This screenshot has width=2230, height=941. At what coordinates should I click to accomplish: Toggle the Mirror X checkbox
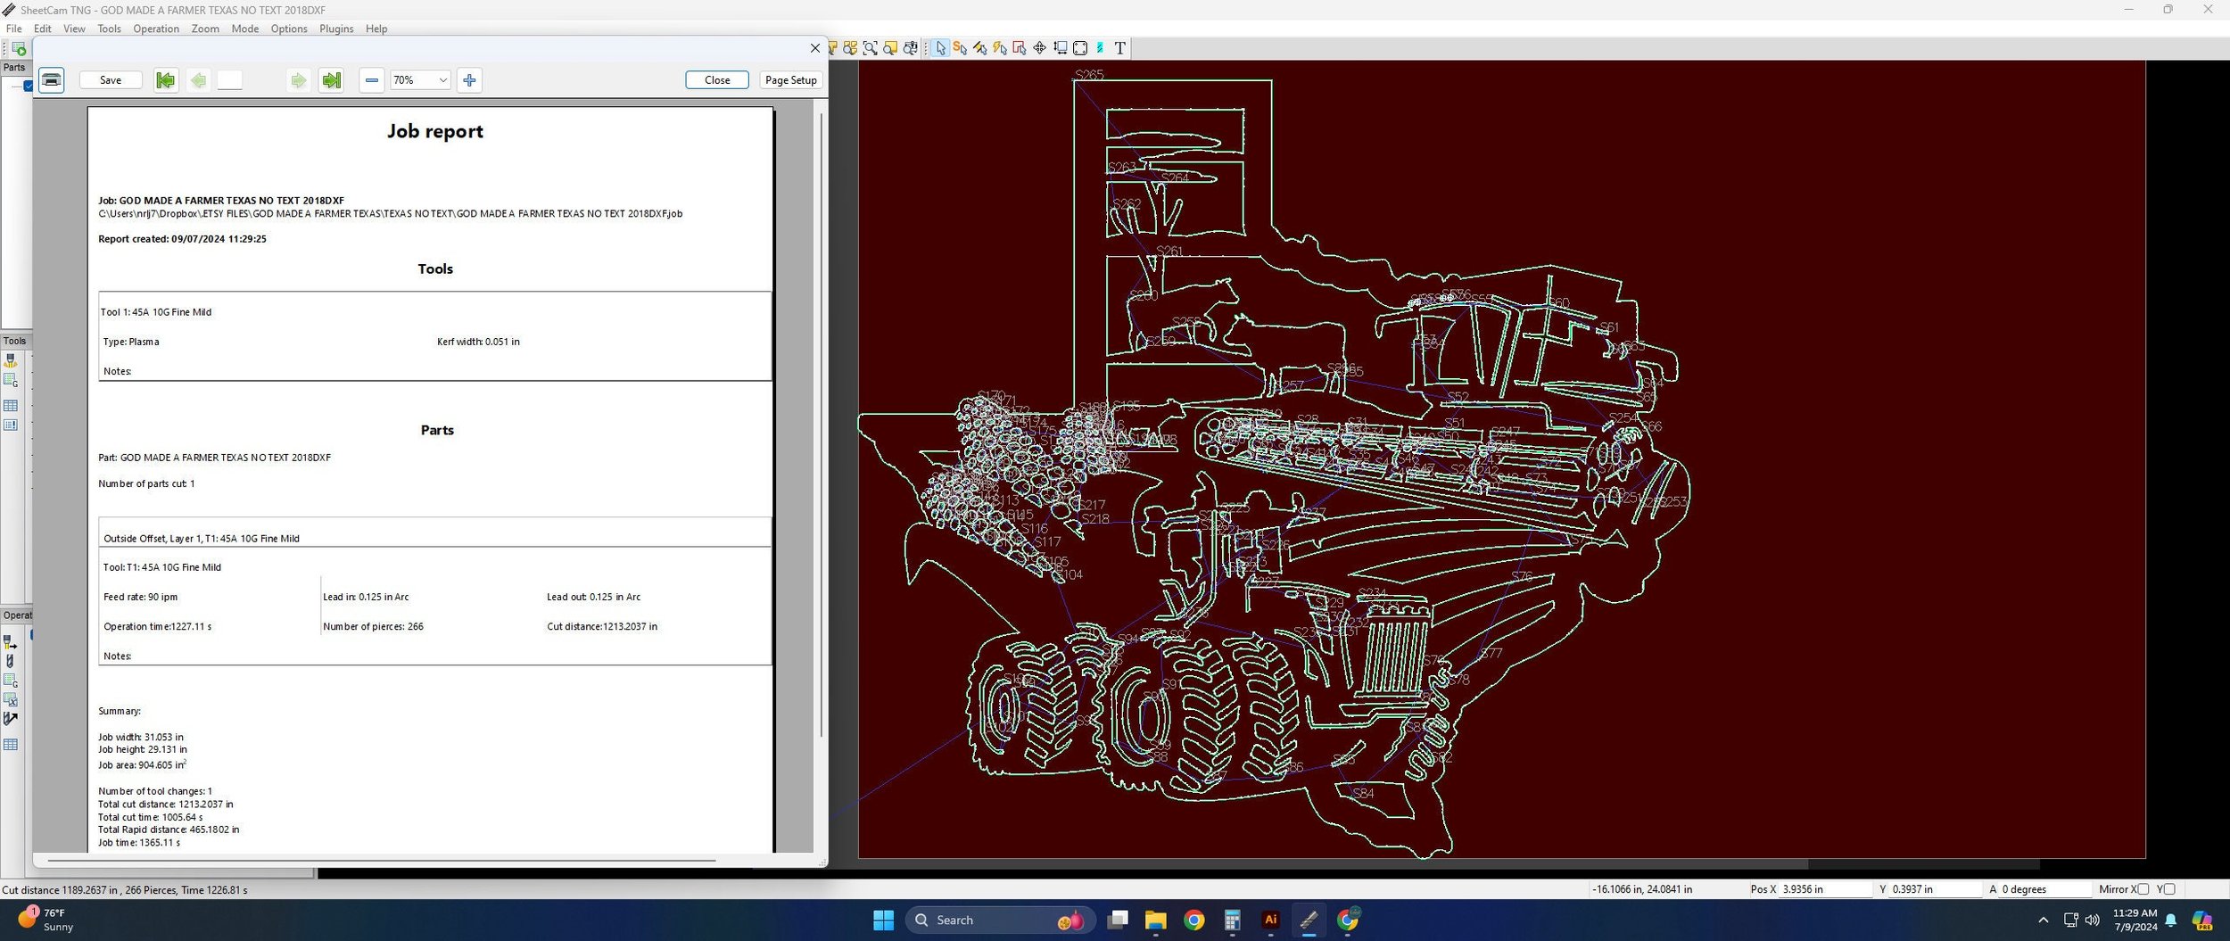[2143, 889]
